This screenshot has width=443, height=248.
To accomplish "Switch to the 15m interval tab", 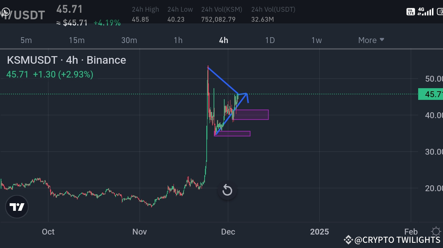I will [77, 40].
